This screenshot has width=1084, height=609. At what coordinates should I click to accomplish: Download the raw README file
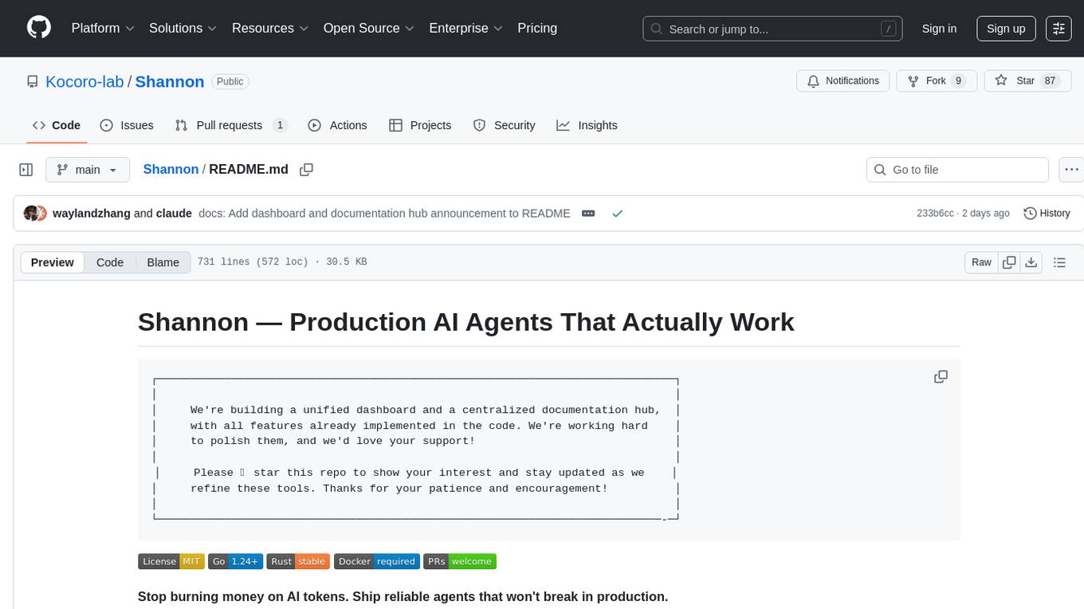[1031, 262]
